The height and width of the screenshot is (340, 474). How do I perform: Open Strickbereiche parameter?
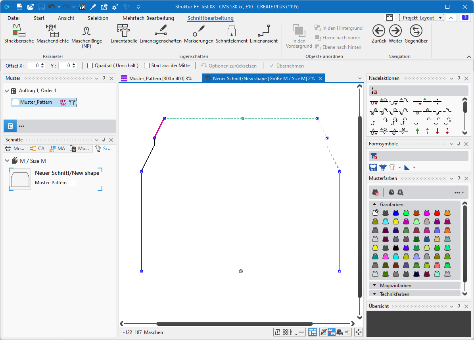point(19,34)
